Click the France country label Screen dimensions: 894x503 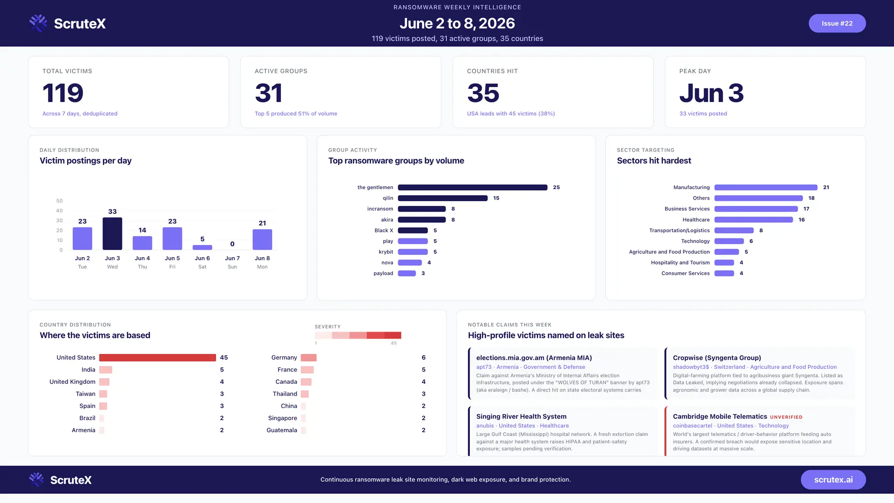pos(287,370)
